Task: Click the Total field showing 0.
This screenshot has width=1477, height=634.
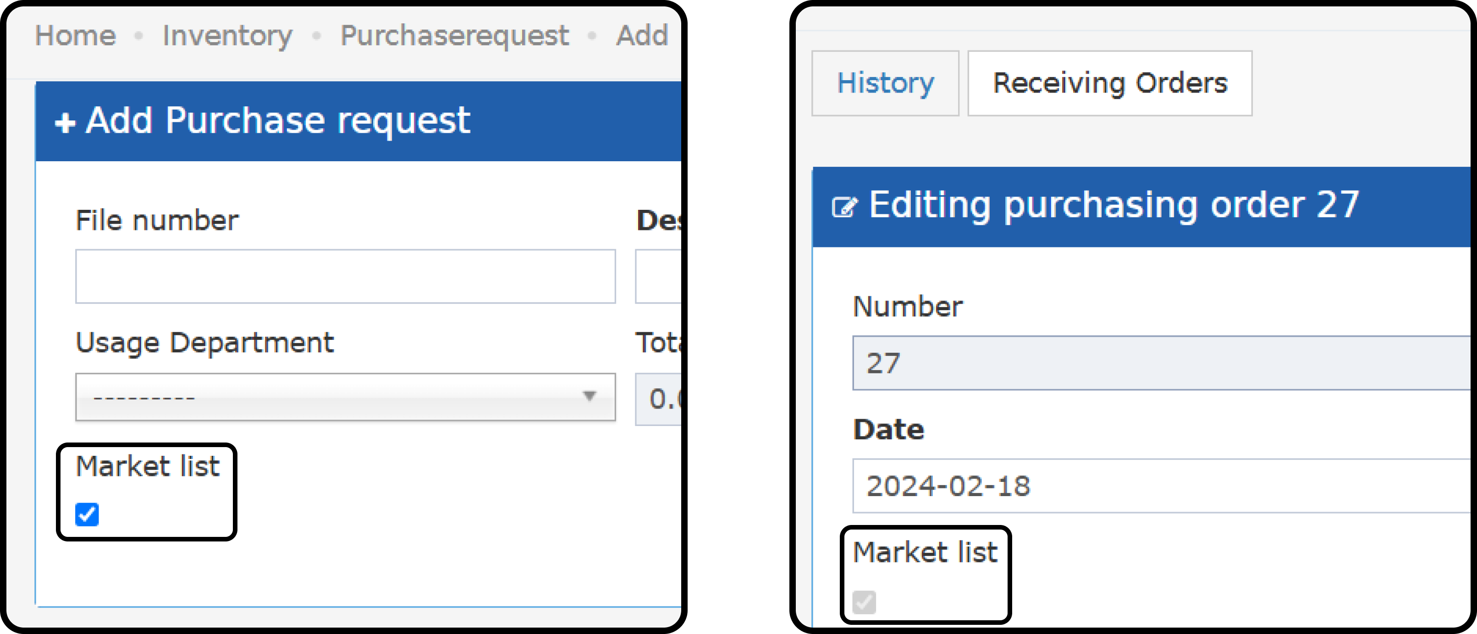Action: tap(658, 399)
